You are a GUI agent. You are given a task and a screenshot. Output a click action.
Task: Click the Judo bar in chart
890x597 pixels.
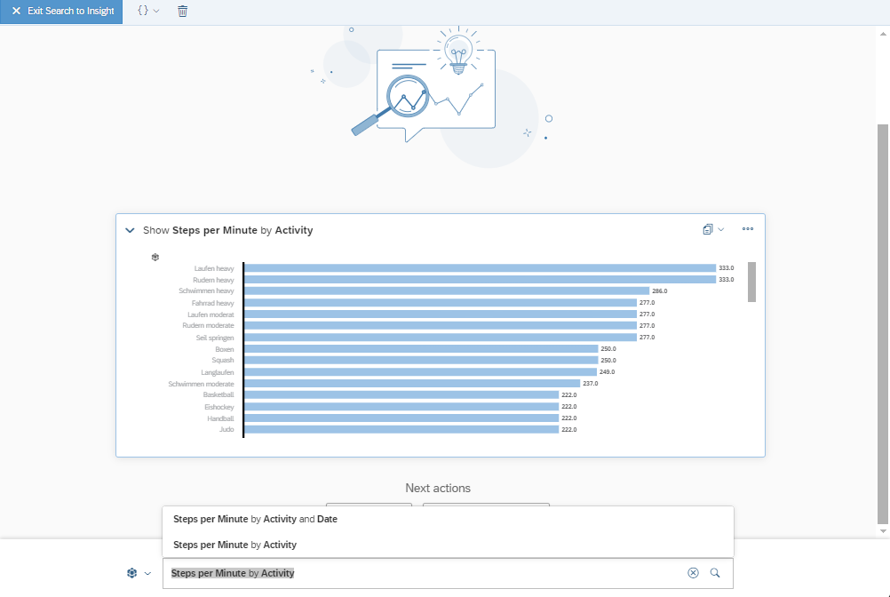click(401, 430)
